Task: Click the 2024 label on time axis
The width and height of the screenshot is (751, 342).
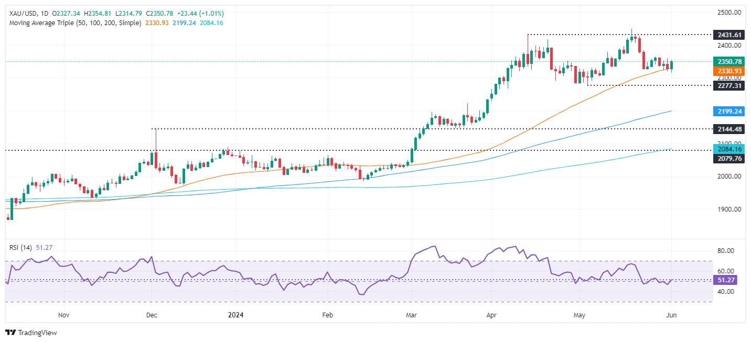Action: point(236,315)
